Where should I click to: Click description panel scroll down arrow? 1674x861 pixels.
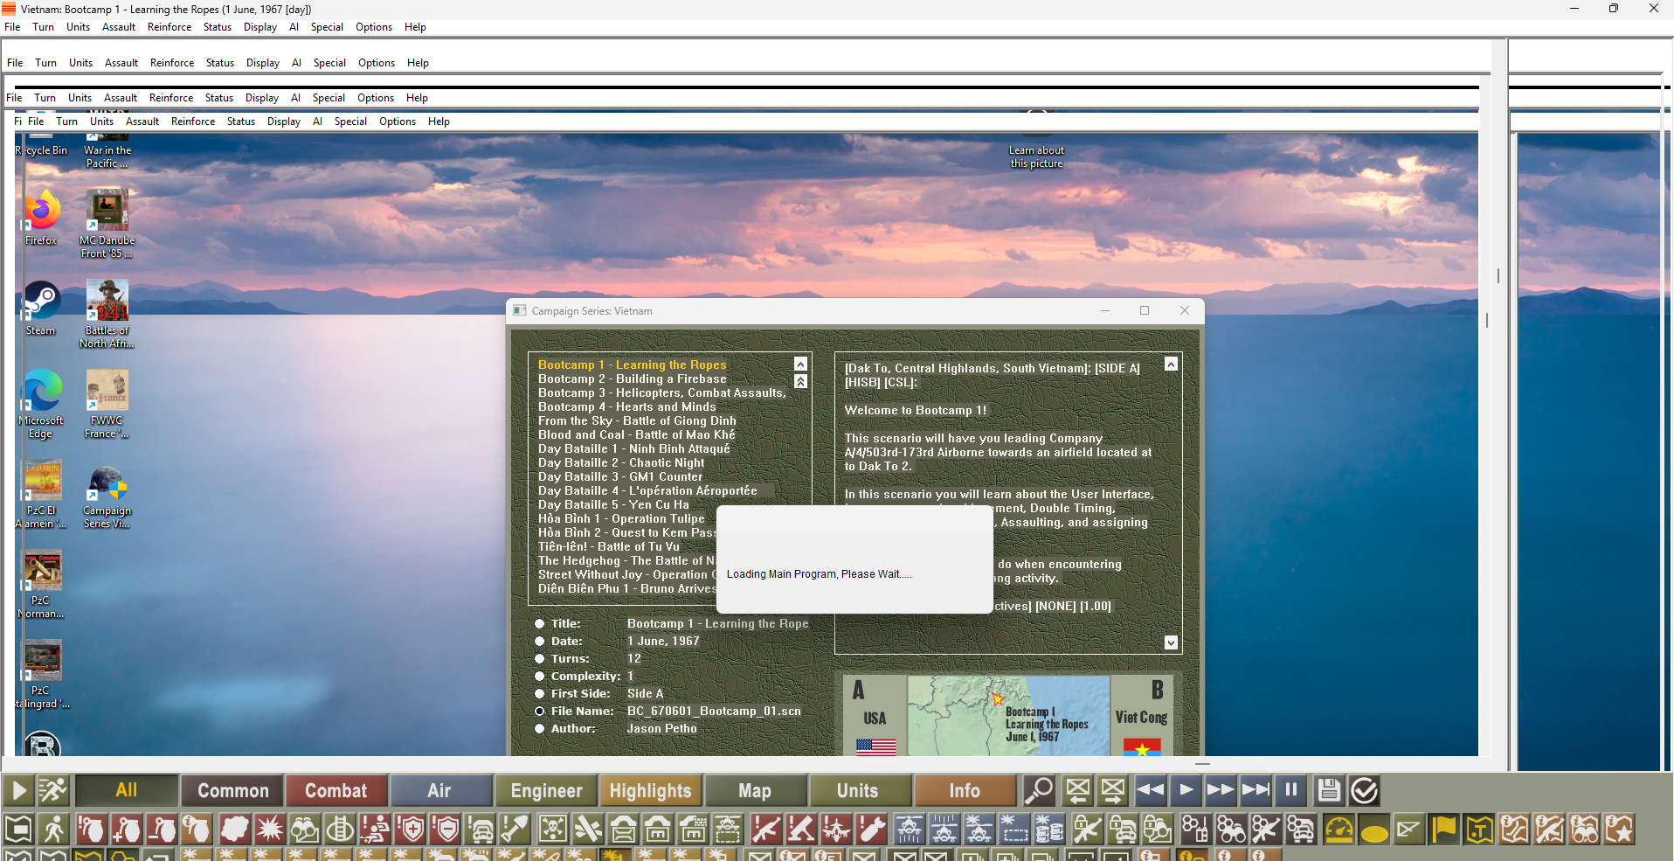(1171, 642)
